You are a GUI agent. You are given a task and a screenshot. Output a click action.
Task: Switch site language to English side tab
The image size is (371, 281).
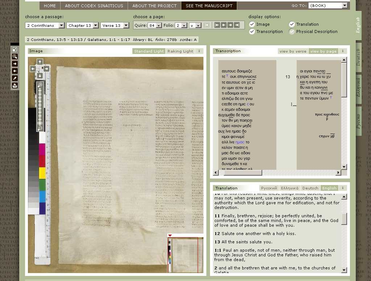pyautogui.click(x=358, y=25)
